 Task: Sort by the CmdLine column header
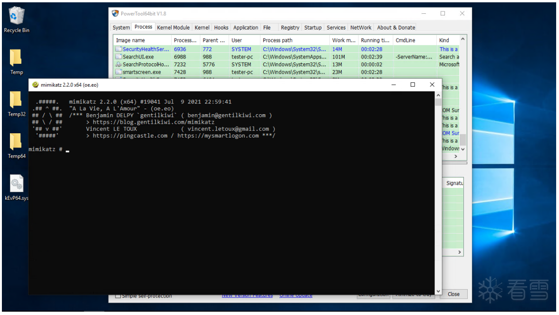414,40
